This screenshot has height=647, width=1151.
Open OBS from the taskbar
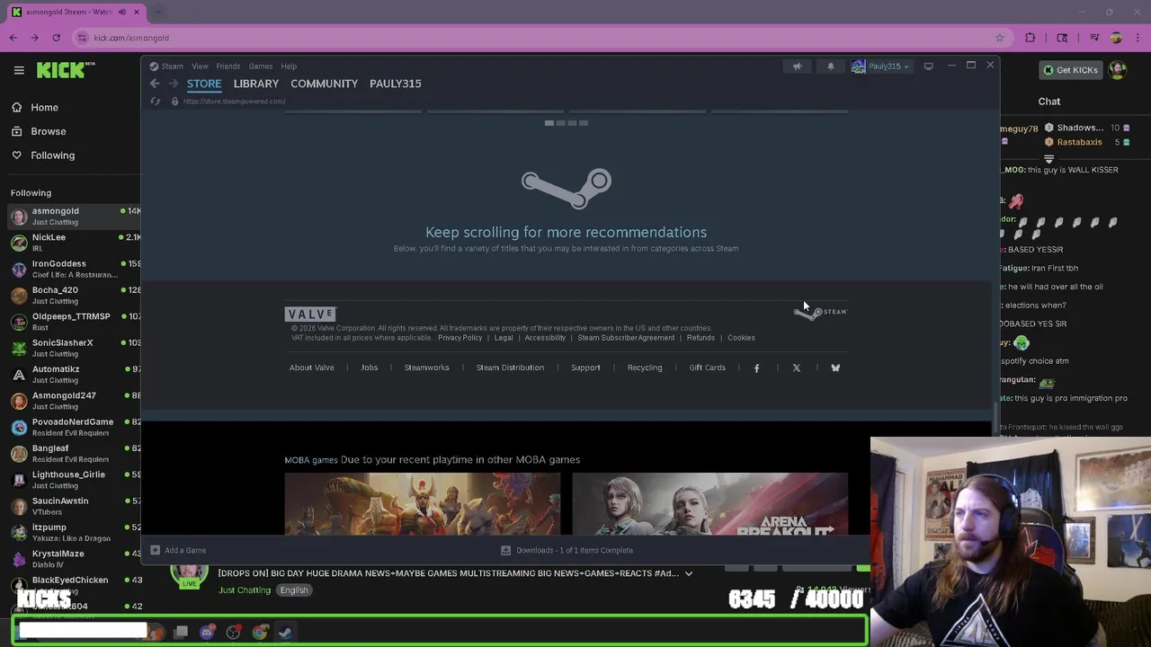coord(234,632)
